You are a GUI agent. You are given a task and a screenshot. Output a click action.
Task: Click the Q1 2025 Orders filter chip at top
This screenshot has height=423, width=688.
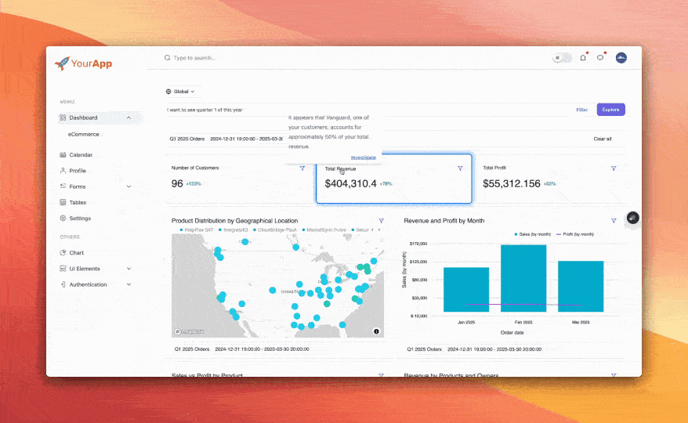[226, 139]
